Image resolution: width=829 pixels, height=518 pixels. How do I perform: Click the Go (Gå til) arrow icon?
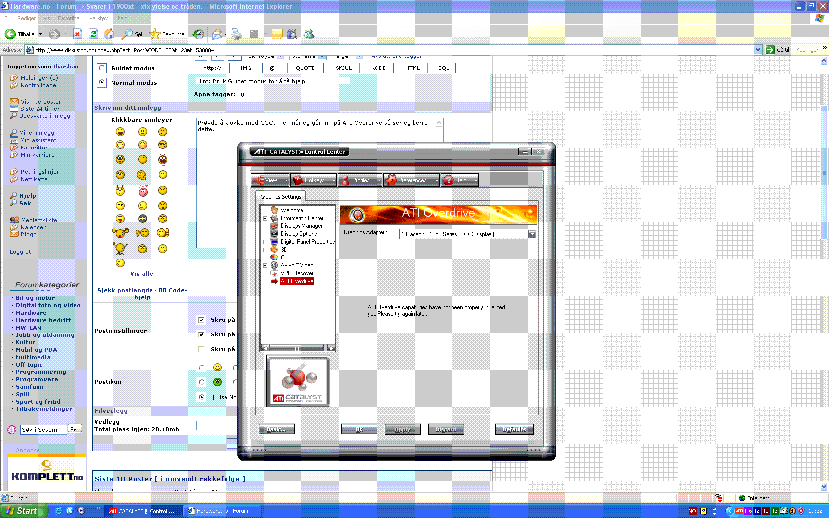[x=770, y=50]
